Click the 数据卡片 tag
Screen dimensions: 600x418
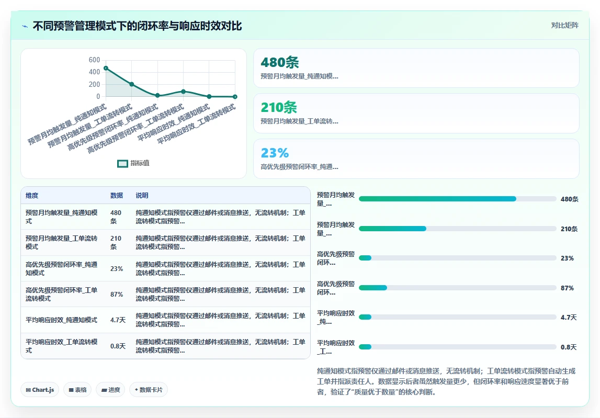pos(149,390)
